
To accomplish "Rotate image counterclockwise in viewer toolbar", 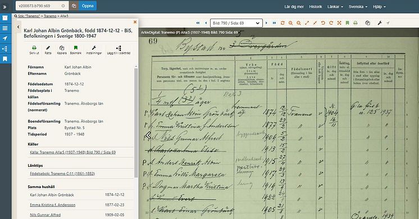I will pyautogui.click(x=323, y=23).
